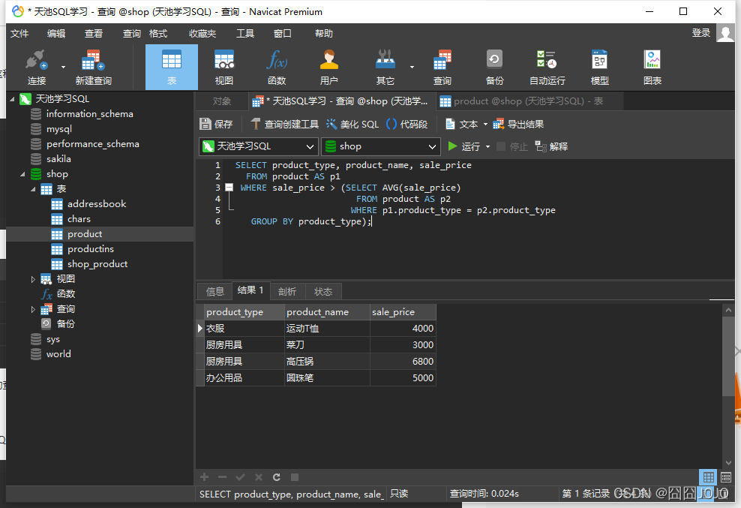
Task: Open the 连接 connection tool
Action: pyautogui.click(x=37, y=68)
